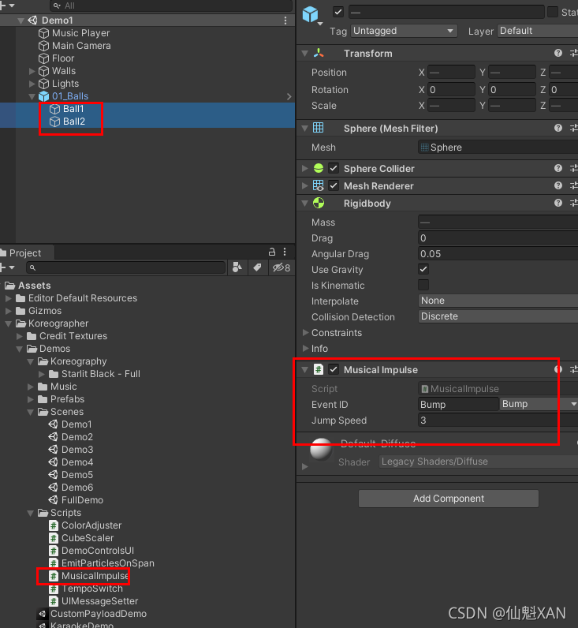The height and width of the screenshot is (628, 578).
Task: Open help for Sphere Mesh Filter
Action: click(x=558, y=128)
